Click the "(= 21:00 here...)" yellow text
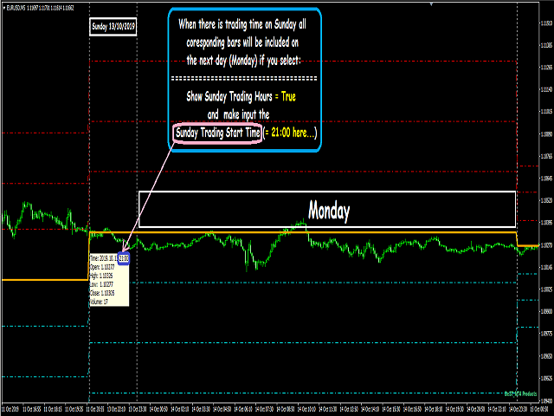554x416 pixels. pyautogui.click(x=290, y=133)
